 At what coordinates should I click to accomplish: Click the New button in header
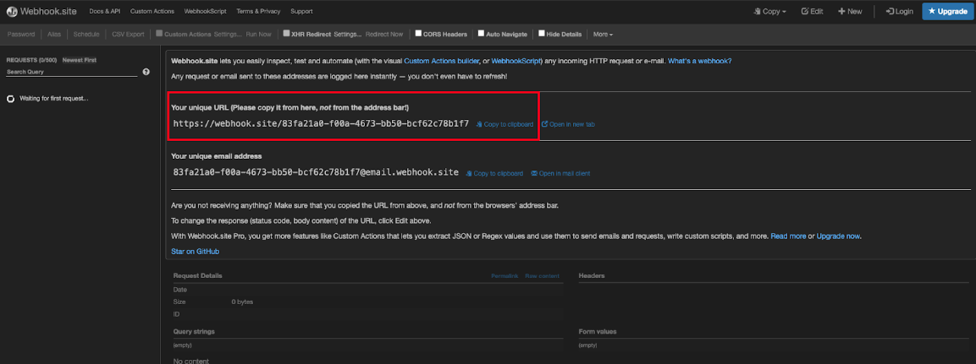(x=850, y=11)
